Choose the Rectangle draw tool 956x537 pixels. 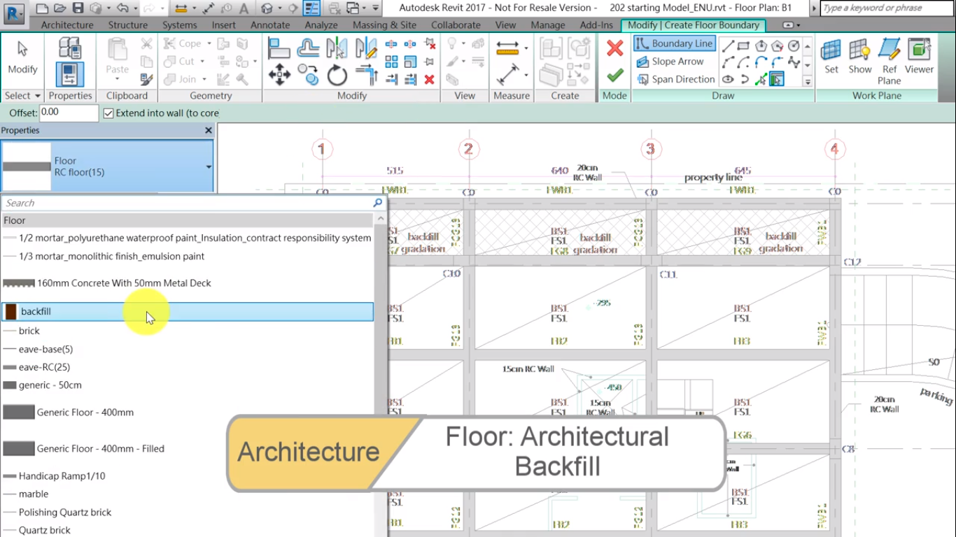point(744,46)
